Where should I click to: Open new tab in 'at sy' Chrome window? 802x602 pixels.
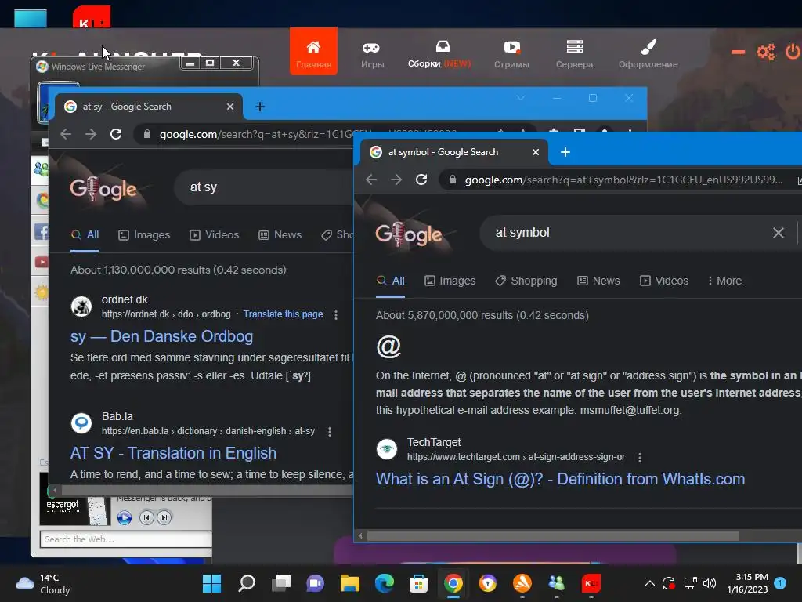click(260, 107)
